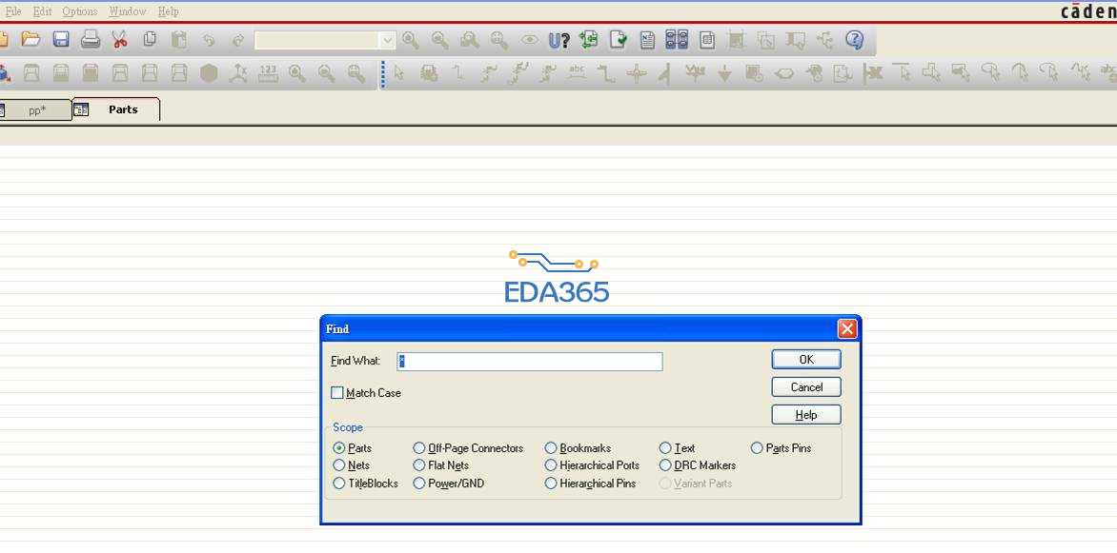Choose Hierarchical Ports scope
The height and width of the screenshot is (553, 1117).
551,465
